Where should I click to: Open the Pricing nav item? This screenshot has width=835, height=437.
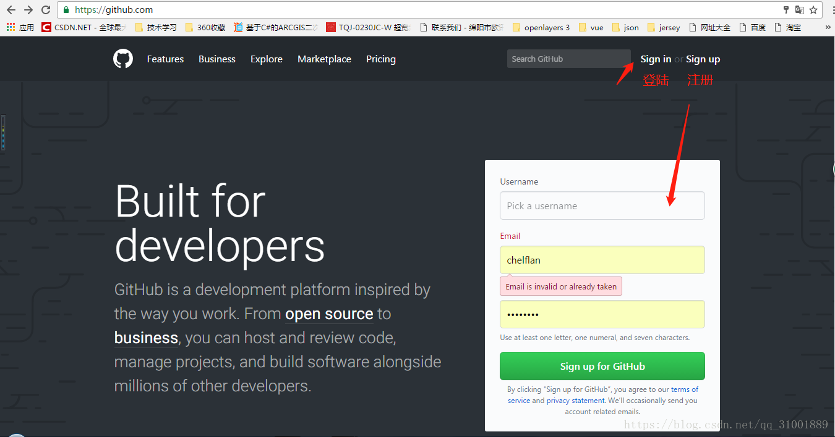(381, 59)
